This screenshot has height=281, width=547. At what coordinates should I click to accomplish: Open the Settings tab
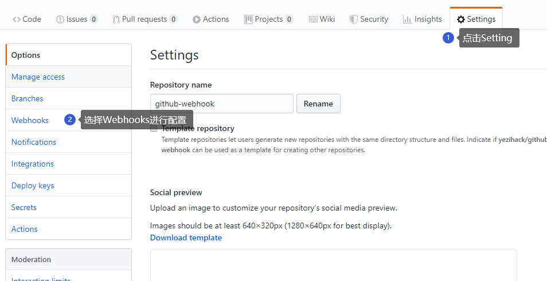pyautogui.click(x=476, y=19)
